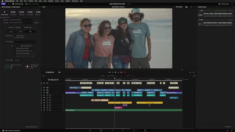Image resolution: width=235 pixels, height=132 pixels.
Task: Switch to the Deliver page icon
Action: (x=145, y=131)
